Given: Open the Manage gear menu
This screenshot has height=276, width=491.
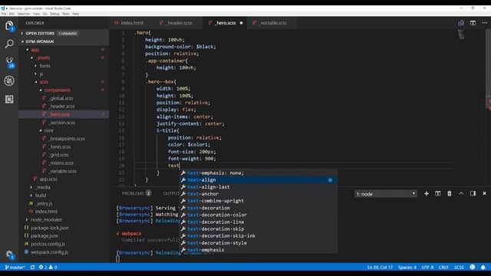Looking at the screenshot, I should click(x=9, y=255).
